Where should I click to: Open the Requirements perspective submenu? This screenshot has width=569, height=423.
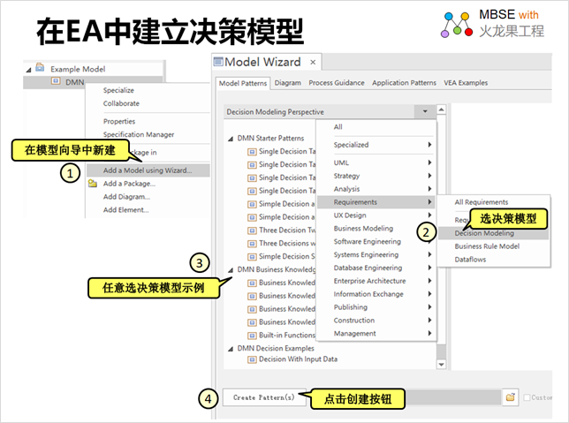[x=376, y=202]
